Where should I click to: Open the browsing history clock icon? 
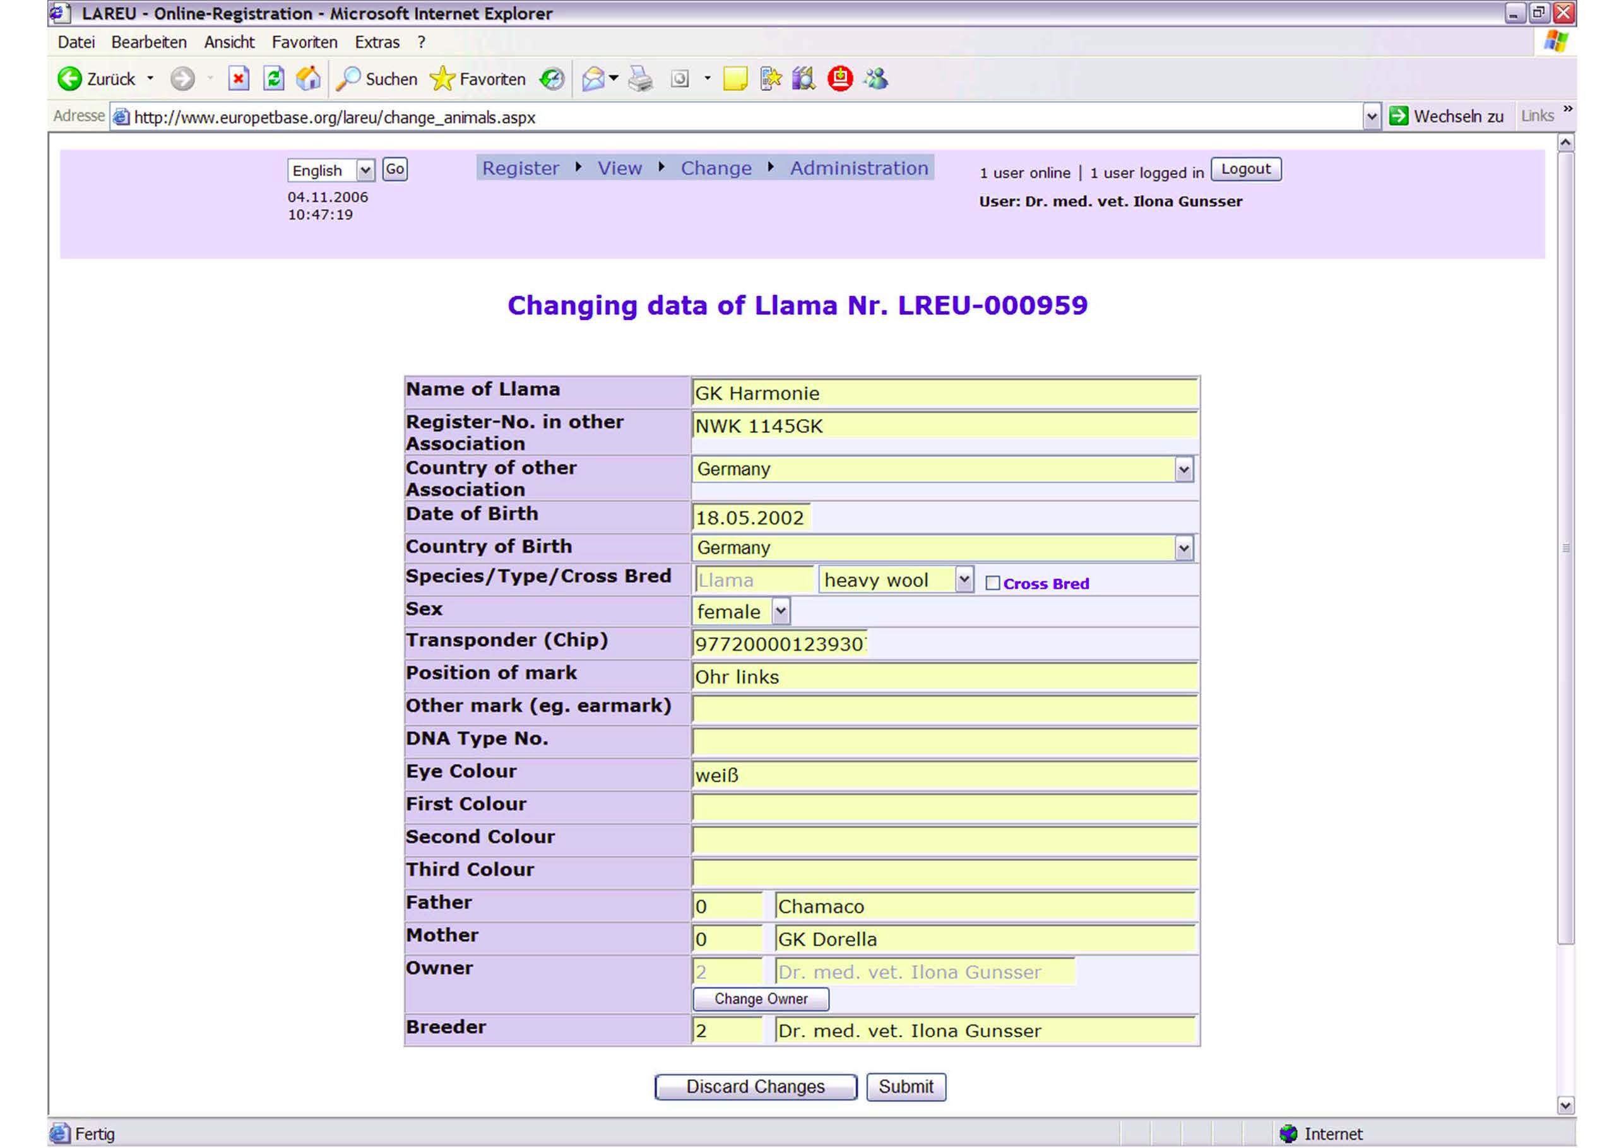[x=552, y=78]
